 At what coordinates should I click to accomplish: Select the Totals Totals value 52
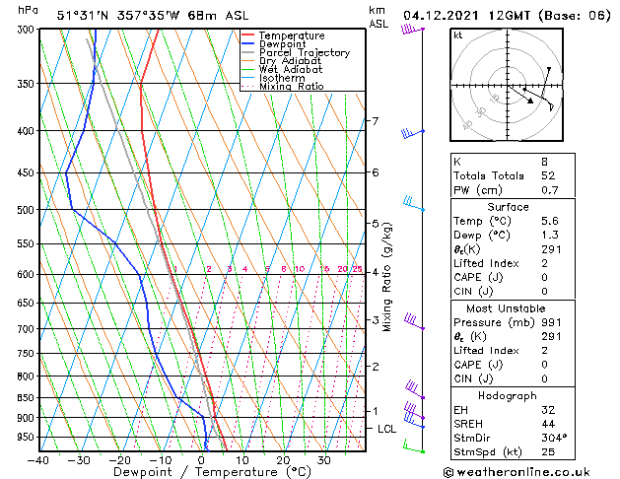click(x=548, y=175)
